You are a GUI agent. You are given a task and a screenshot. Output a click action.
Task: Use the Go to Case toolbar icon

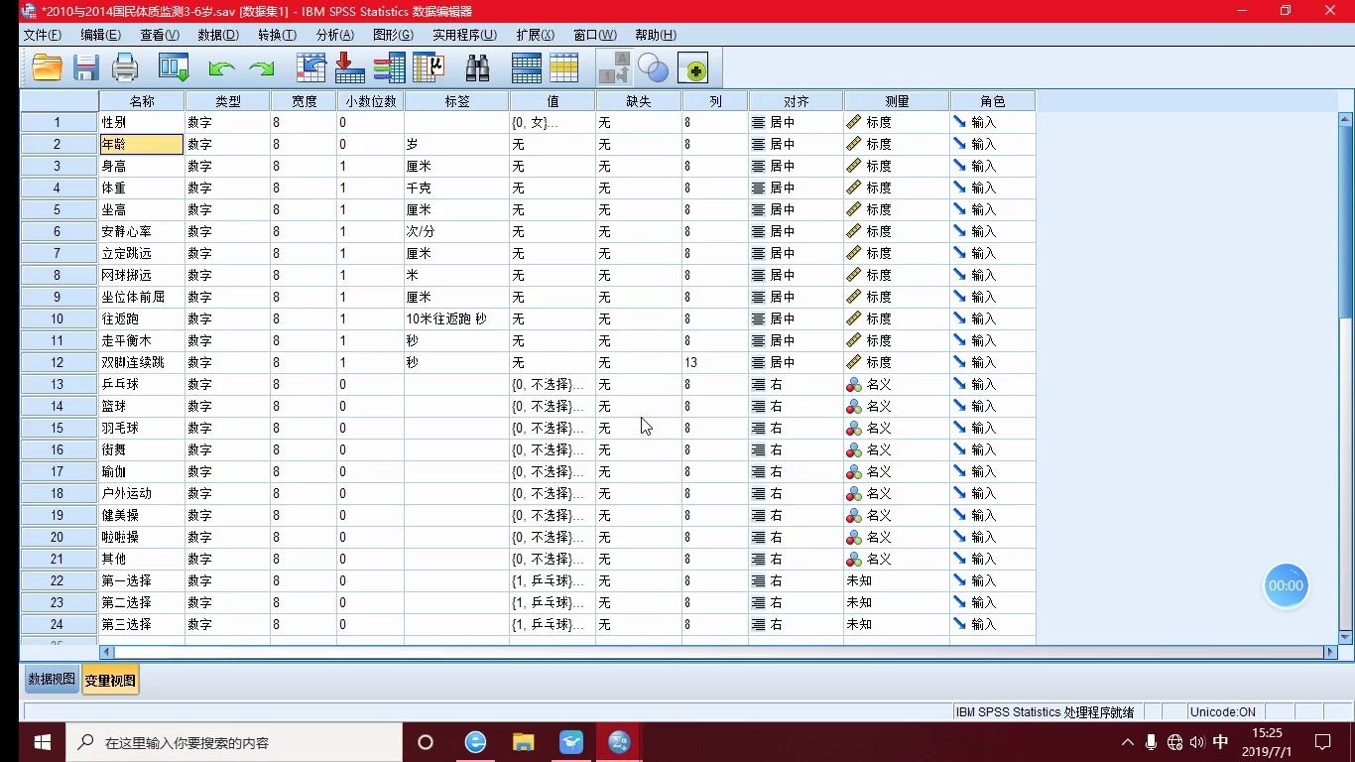click(310, 67)
